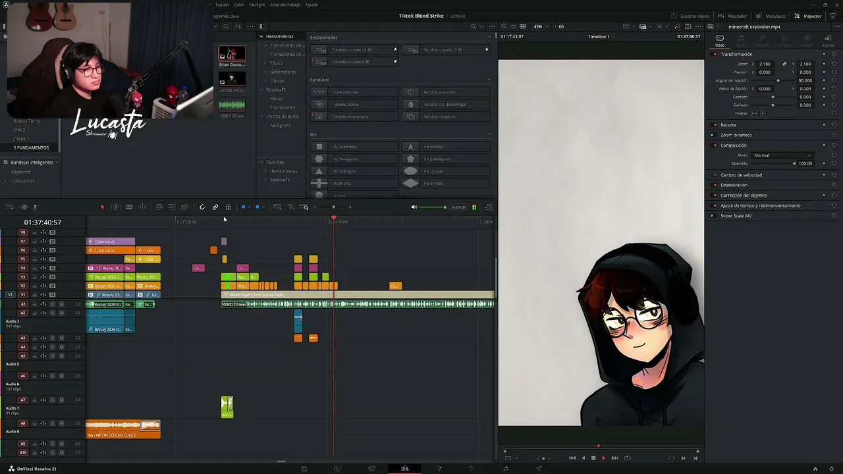The width and height of the screenshot is (843, 474).
Task: Adjust the Opacidad slider
Action: 794,163
